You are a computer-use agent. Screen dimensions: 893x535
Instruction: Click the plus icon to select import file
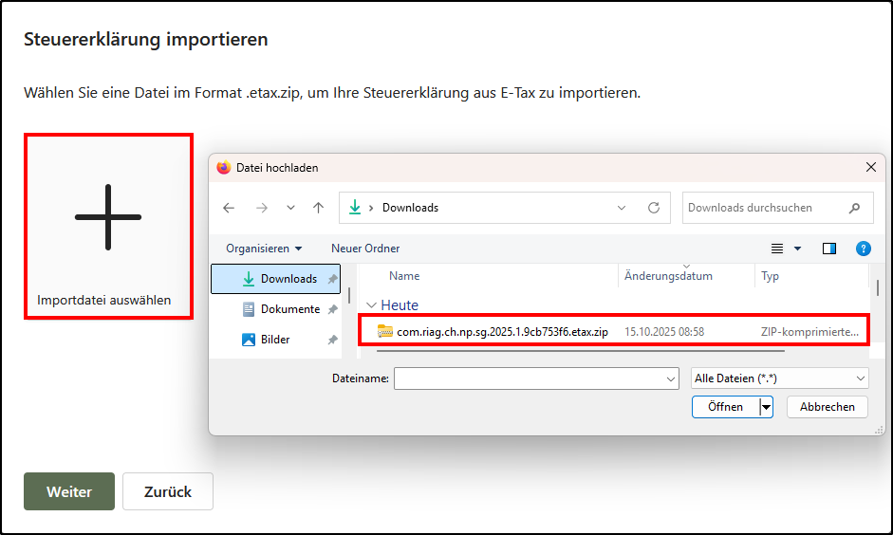108,217
